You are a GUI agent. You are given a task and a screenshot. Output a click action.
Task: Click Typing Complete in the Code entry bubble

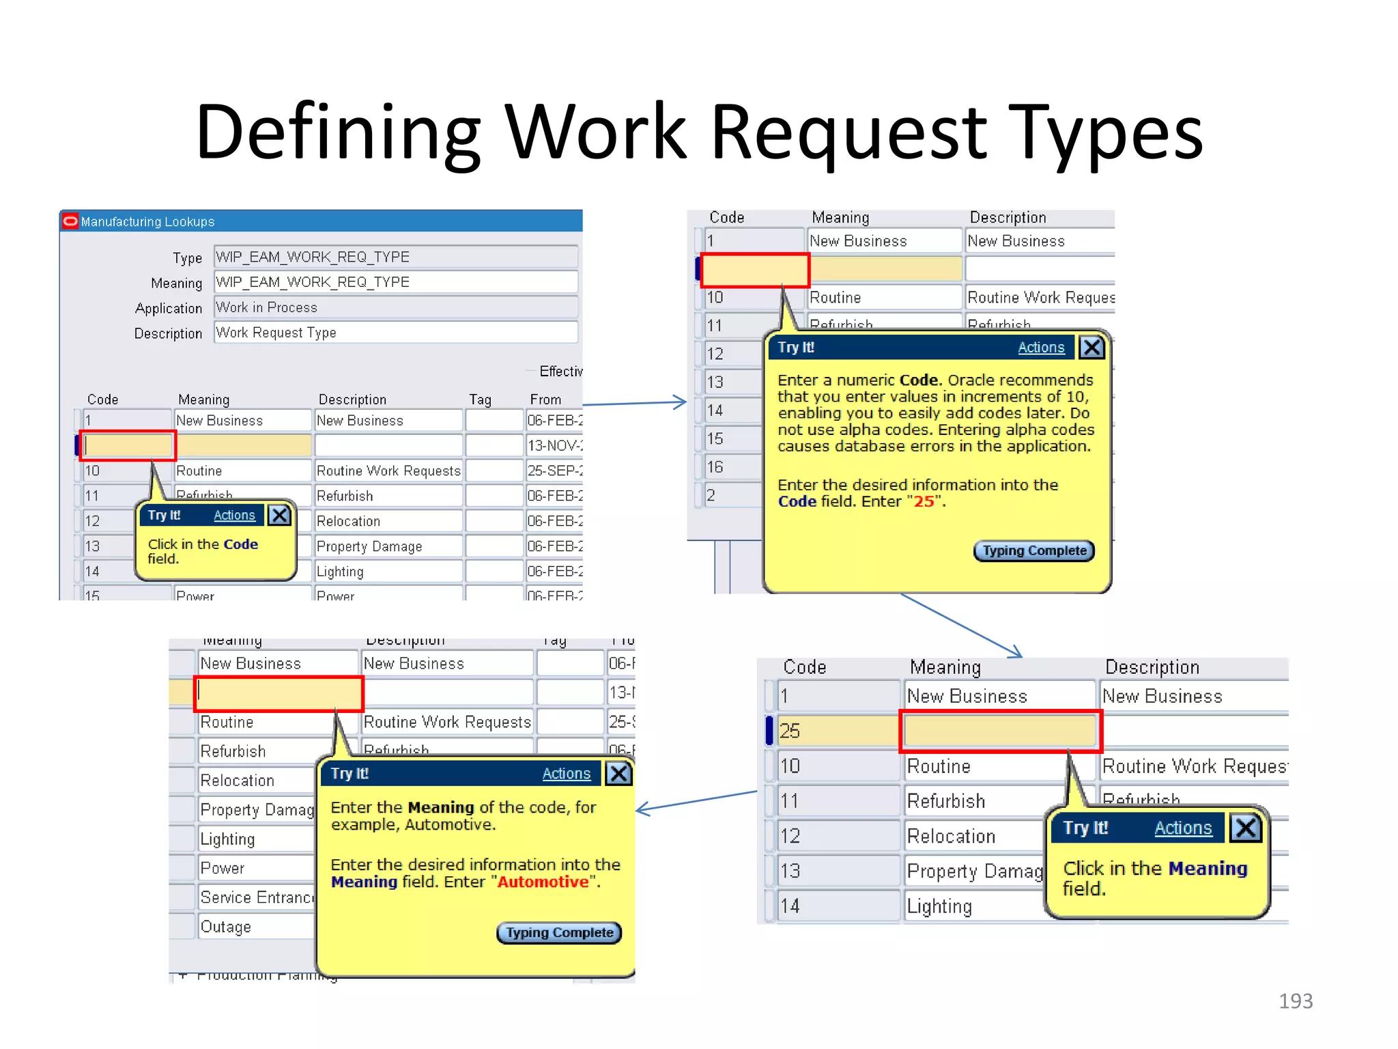pyautogui.click(x=1034, y=551)
